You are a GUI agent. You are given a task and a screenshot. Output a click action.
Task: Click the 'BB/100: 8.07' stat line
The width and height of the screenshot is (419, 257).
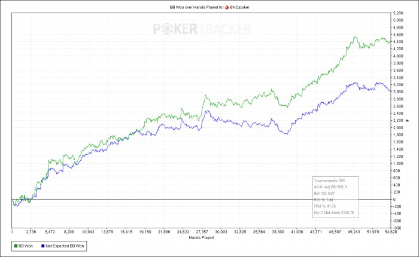(324, 193)
